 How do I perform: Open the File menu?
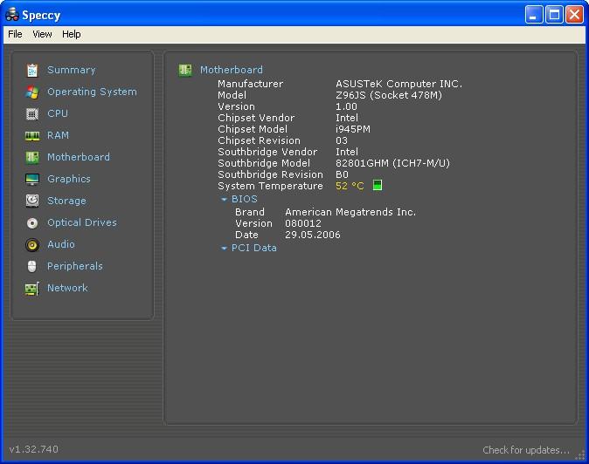coord(15,34)
